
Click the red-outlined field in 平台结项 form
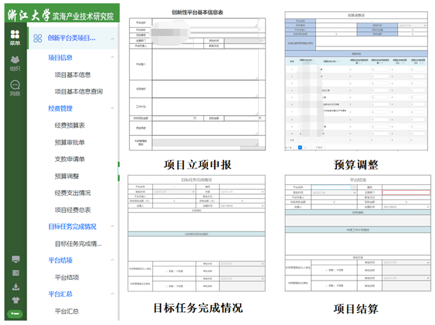[406, 192]
